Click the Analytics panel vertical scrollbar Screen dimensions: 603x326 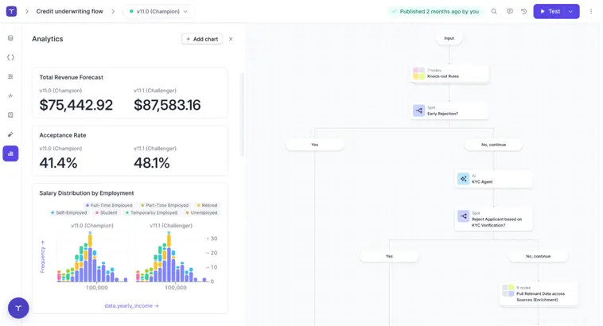pos(242,114)
